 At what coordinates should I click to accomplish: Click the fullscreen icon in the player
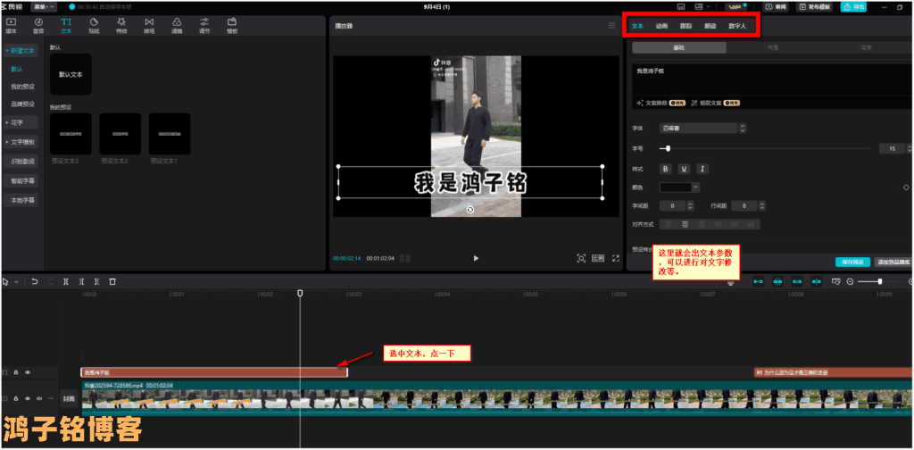616,258
